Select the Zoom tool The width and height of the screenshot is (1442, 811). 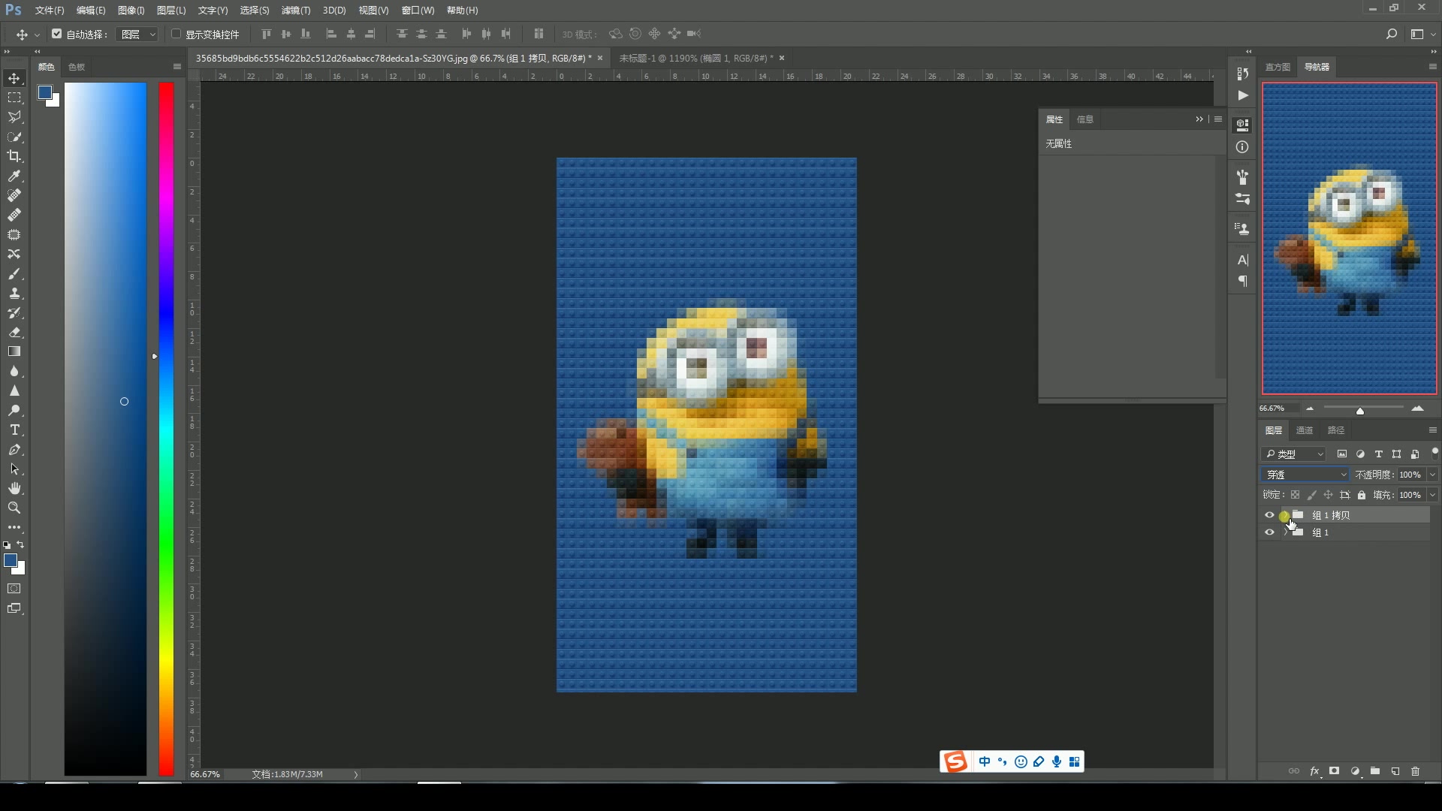pyautogui.click(x=14, y=508)
